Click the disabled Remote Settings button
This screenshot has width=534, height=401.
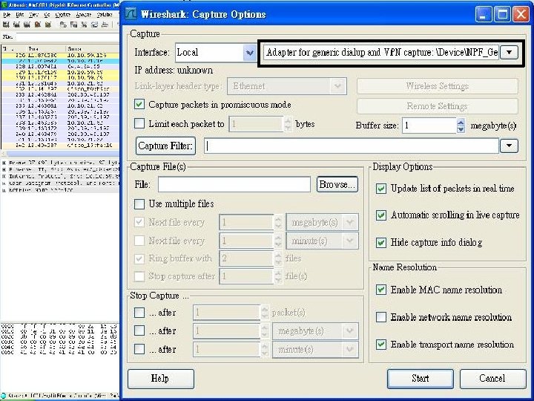438,106
